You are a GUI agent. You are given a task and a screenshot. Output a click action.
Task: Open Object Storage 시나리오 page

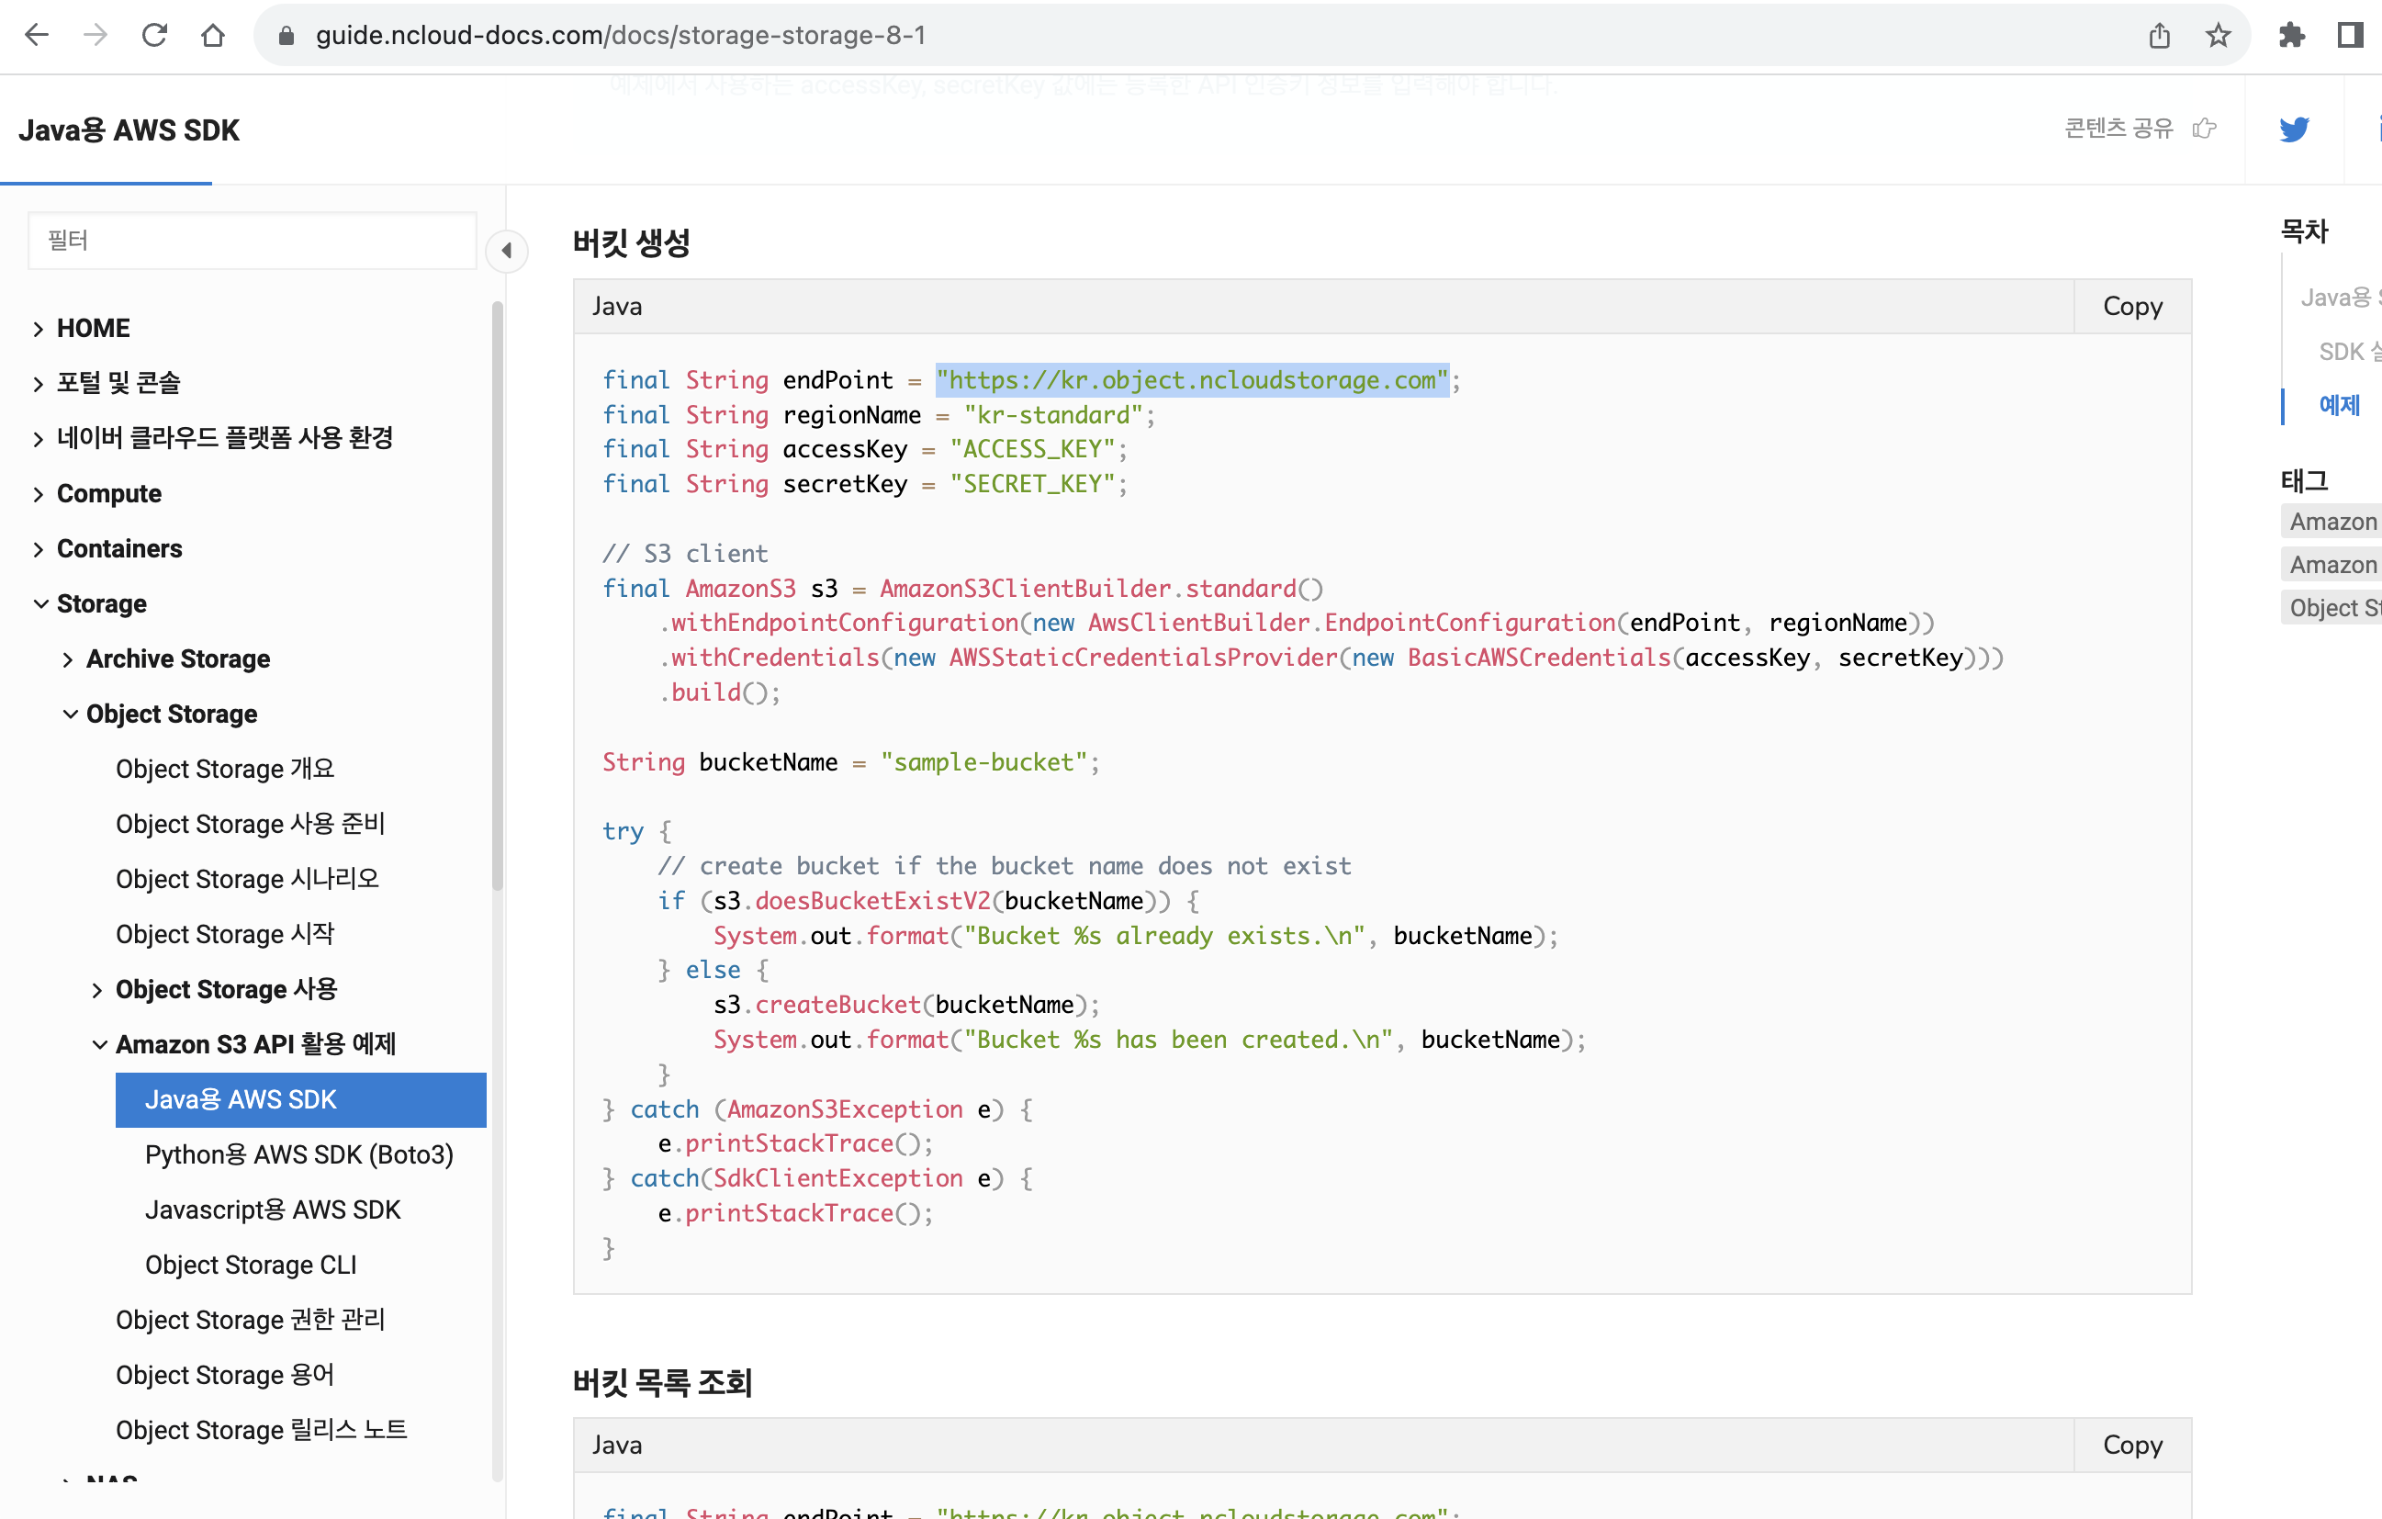pos(247,879)
